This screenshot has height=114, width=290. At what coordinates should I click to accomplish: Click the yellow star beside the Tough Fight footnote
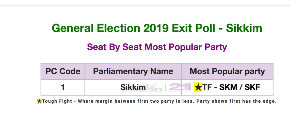39,101
